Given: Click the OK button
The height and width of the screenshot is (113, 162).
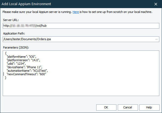Looking at the screenshot, I should tap(106, 107).
